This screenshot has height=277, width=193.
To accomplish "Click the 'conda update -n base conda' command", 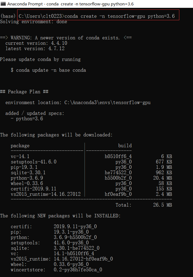I will 51,70.
